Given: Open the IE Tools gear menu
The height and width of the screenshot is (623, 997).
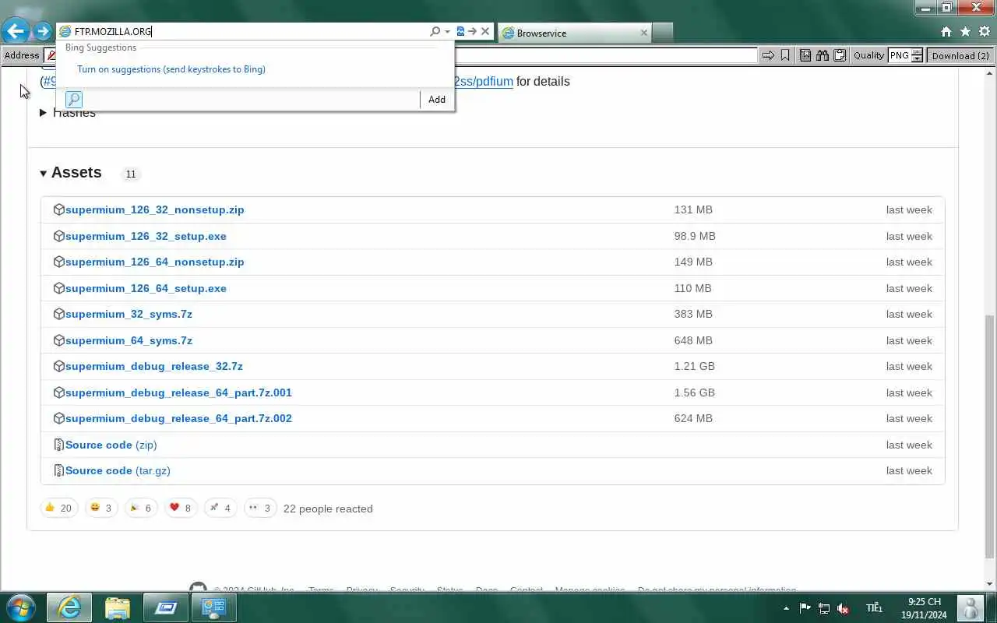Looking at the screenshot, I should tap(984, 32).
